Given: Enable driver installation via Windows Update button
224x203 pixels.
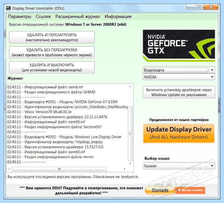Looking at the screenshot, I should coord(179,92).
